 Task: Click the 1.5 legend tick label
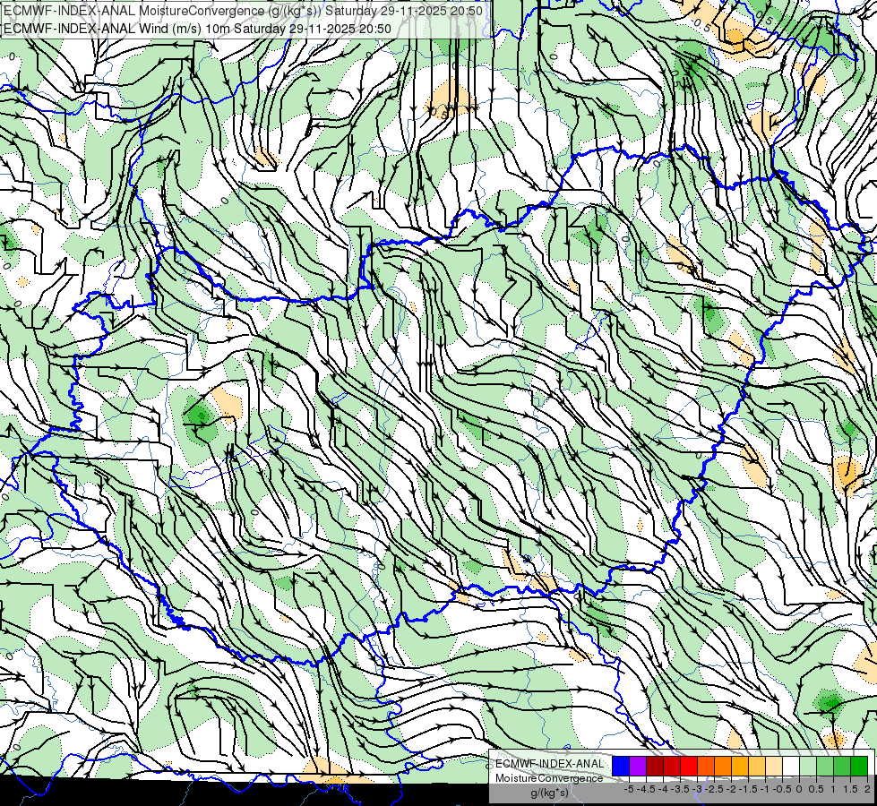click(x=850, y=789)
